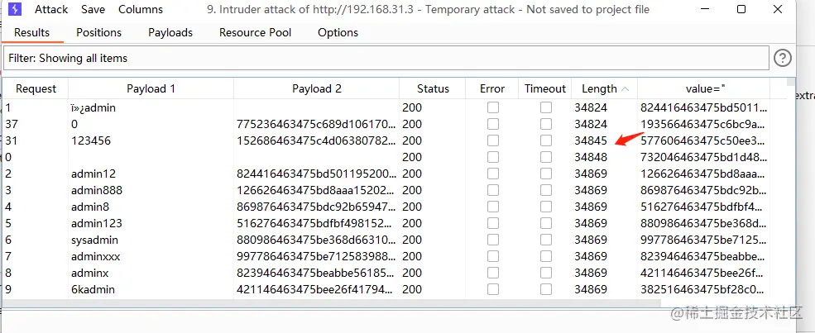The image size is (815, 333).
Task: Select the row with payload 123456
Action: (91, 140)
